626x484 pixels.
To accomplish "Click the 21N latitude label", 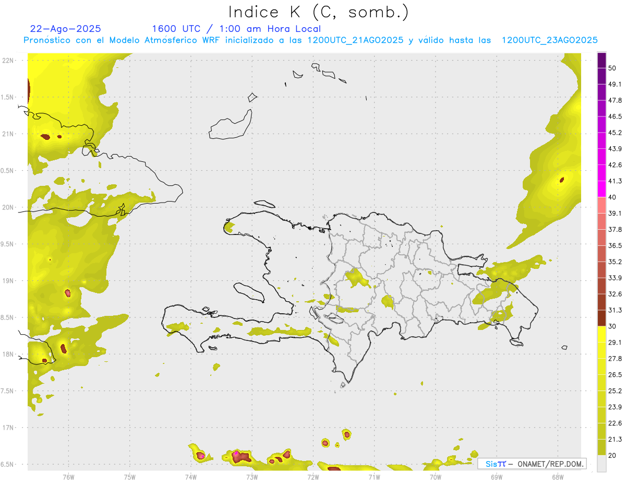I will pyautogui.click(x=8, y=134).
